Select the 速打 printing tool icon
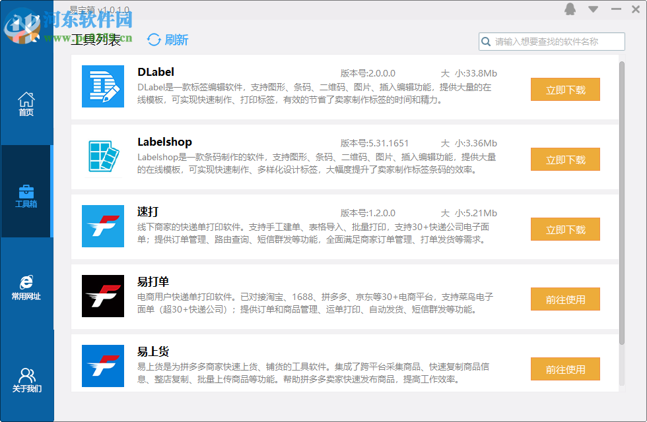Screen dimensions: 647x422 [x=102, y=226]
